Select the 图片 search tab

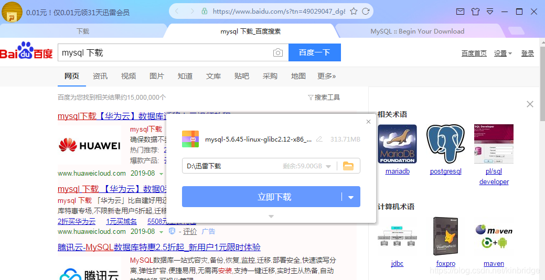pyautogui.click(x=157, y=76)
